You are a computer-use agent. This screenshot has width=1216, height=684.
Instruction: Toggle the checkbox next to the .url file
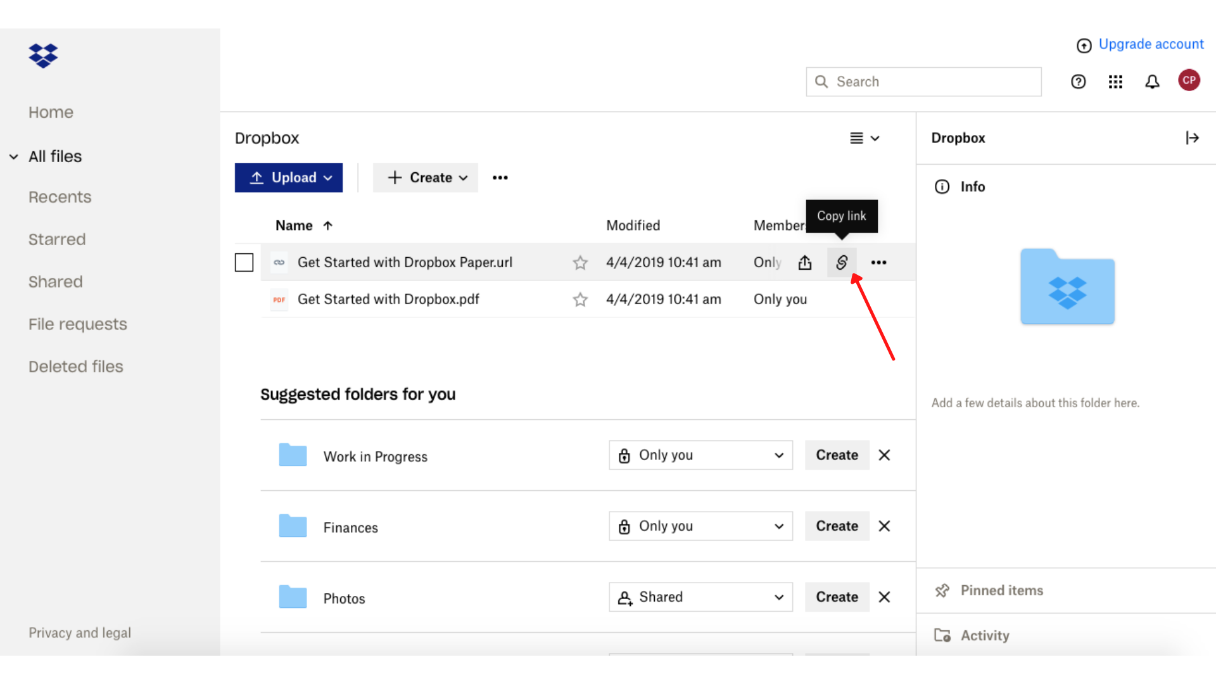[x=243, y=262]
